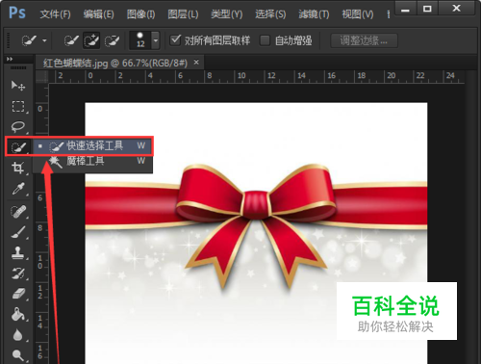Switch to the 红色蝴蝶结.jpg document tab
Image resolution: width=481 pixels, height=364 pixels.
click(x=115, y=63)
